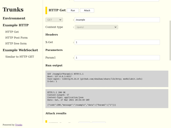Viewport: 171px width, 128px height.
Task: Select Similar to HTTP GET item
Action: 19,57
